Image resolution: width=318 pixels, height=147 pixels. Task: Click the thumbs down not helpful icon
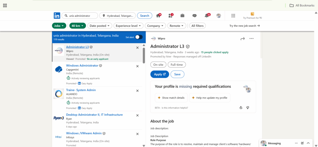248,108
